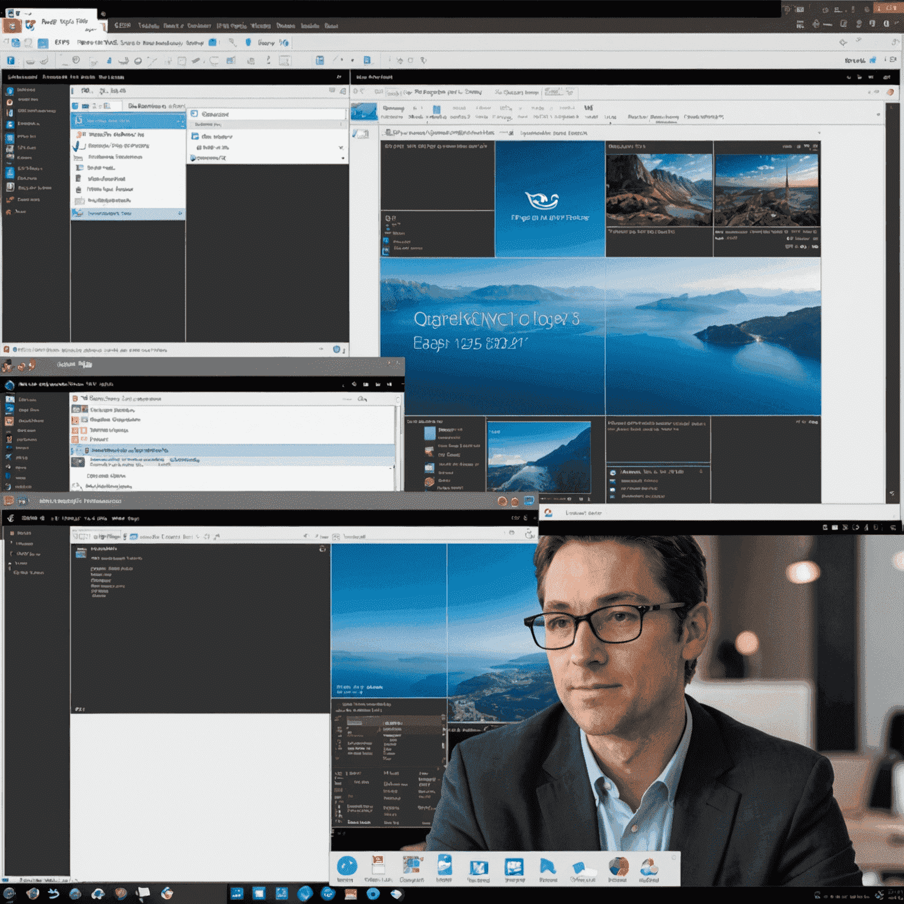Click the blue curved back arrow on taskbar
The height and width of the screenshot is (904, 904).
[x=54, y=894]
